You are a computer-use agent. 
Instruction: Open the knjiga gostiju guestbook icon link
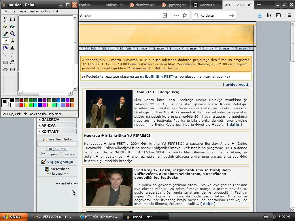(x=44, y=162)
